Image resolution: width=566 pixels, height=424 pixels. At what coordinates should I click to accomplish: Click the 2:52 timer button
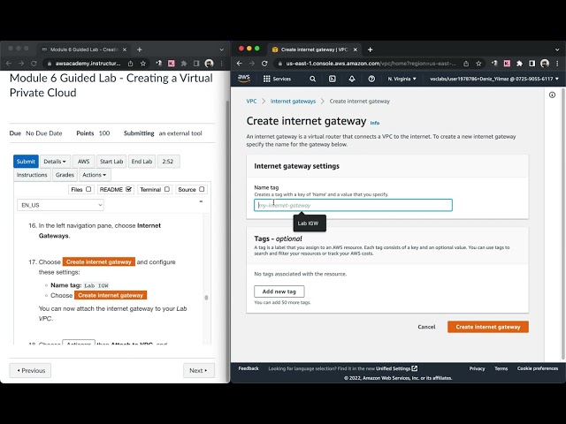(168, 162)
